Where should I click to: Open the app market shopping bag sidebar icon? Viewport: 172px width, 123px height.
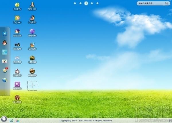point(5,33)
